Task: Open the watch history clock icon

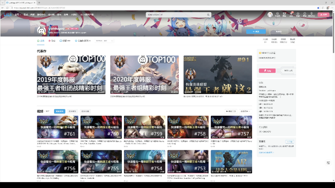Action: point(305,15)
